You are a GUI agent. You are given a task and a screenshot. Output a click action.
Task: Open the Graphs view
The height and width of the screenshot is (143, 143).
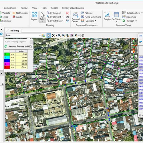[x=107, y=16]
